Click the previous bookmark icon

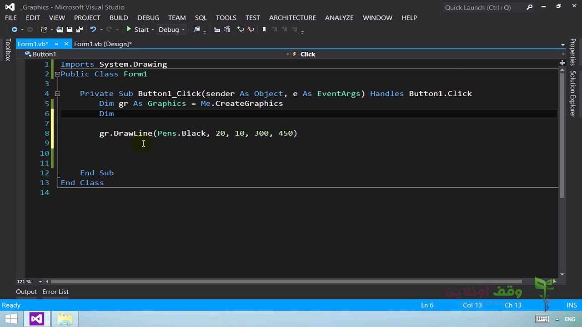pos(274,30)
